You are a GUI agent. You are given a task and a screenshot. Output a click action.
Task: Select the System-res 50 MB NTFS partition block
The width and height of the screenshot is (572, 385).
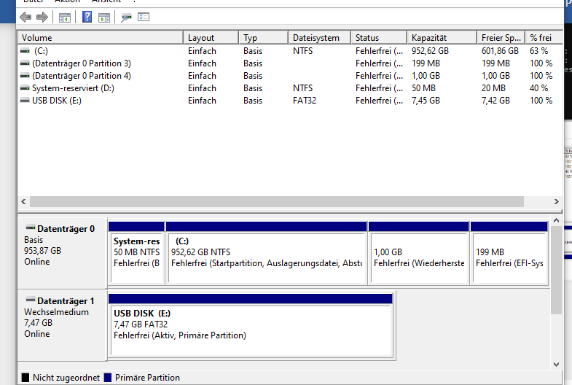(x=136, y=252)
